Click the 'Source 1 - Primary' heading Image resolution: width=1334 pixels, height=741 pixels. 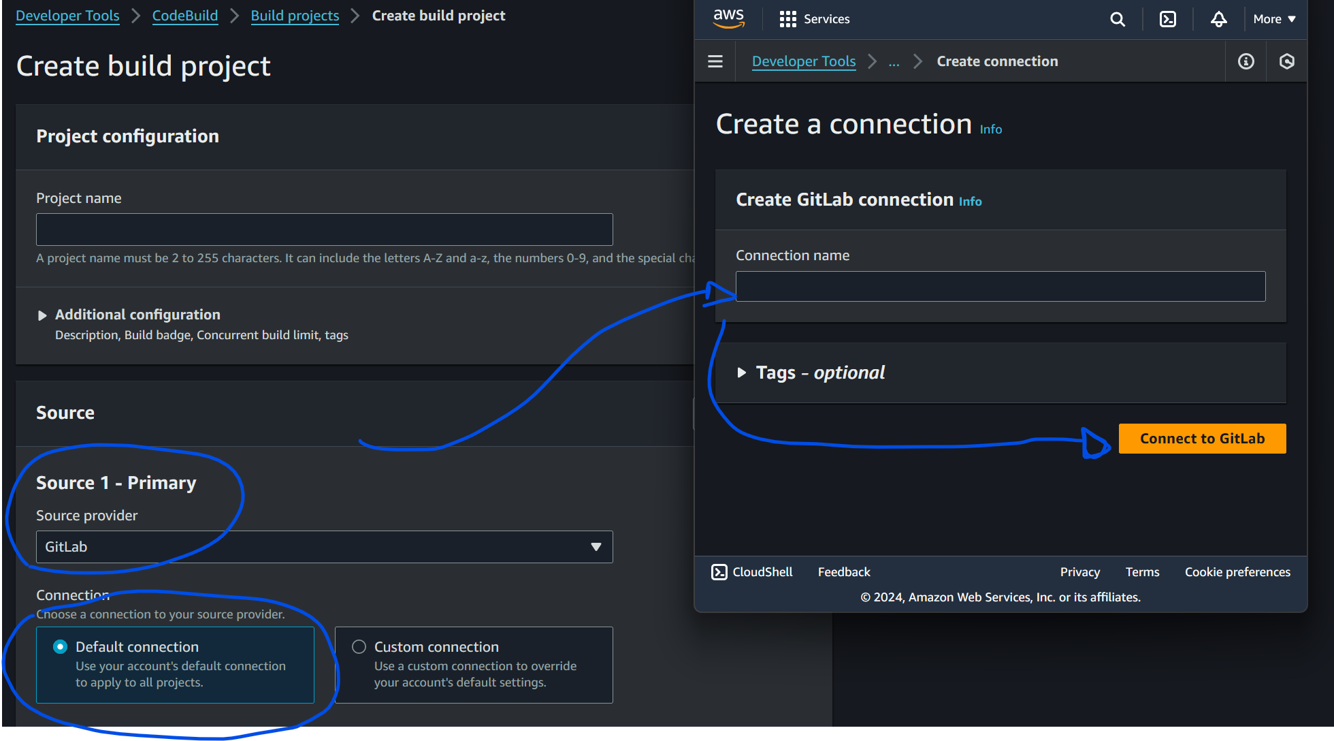116,483
